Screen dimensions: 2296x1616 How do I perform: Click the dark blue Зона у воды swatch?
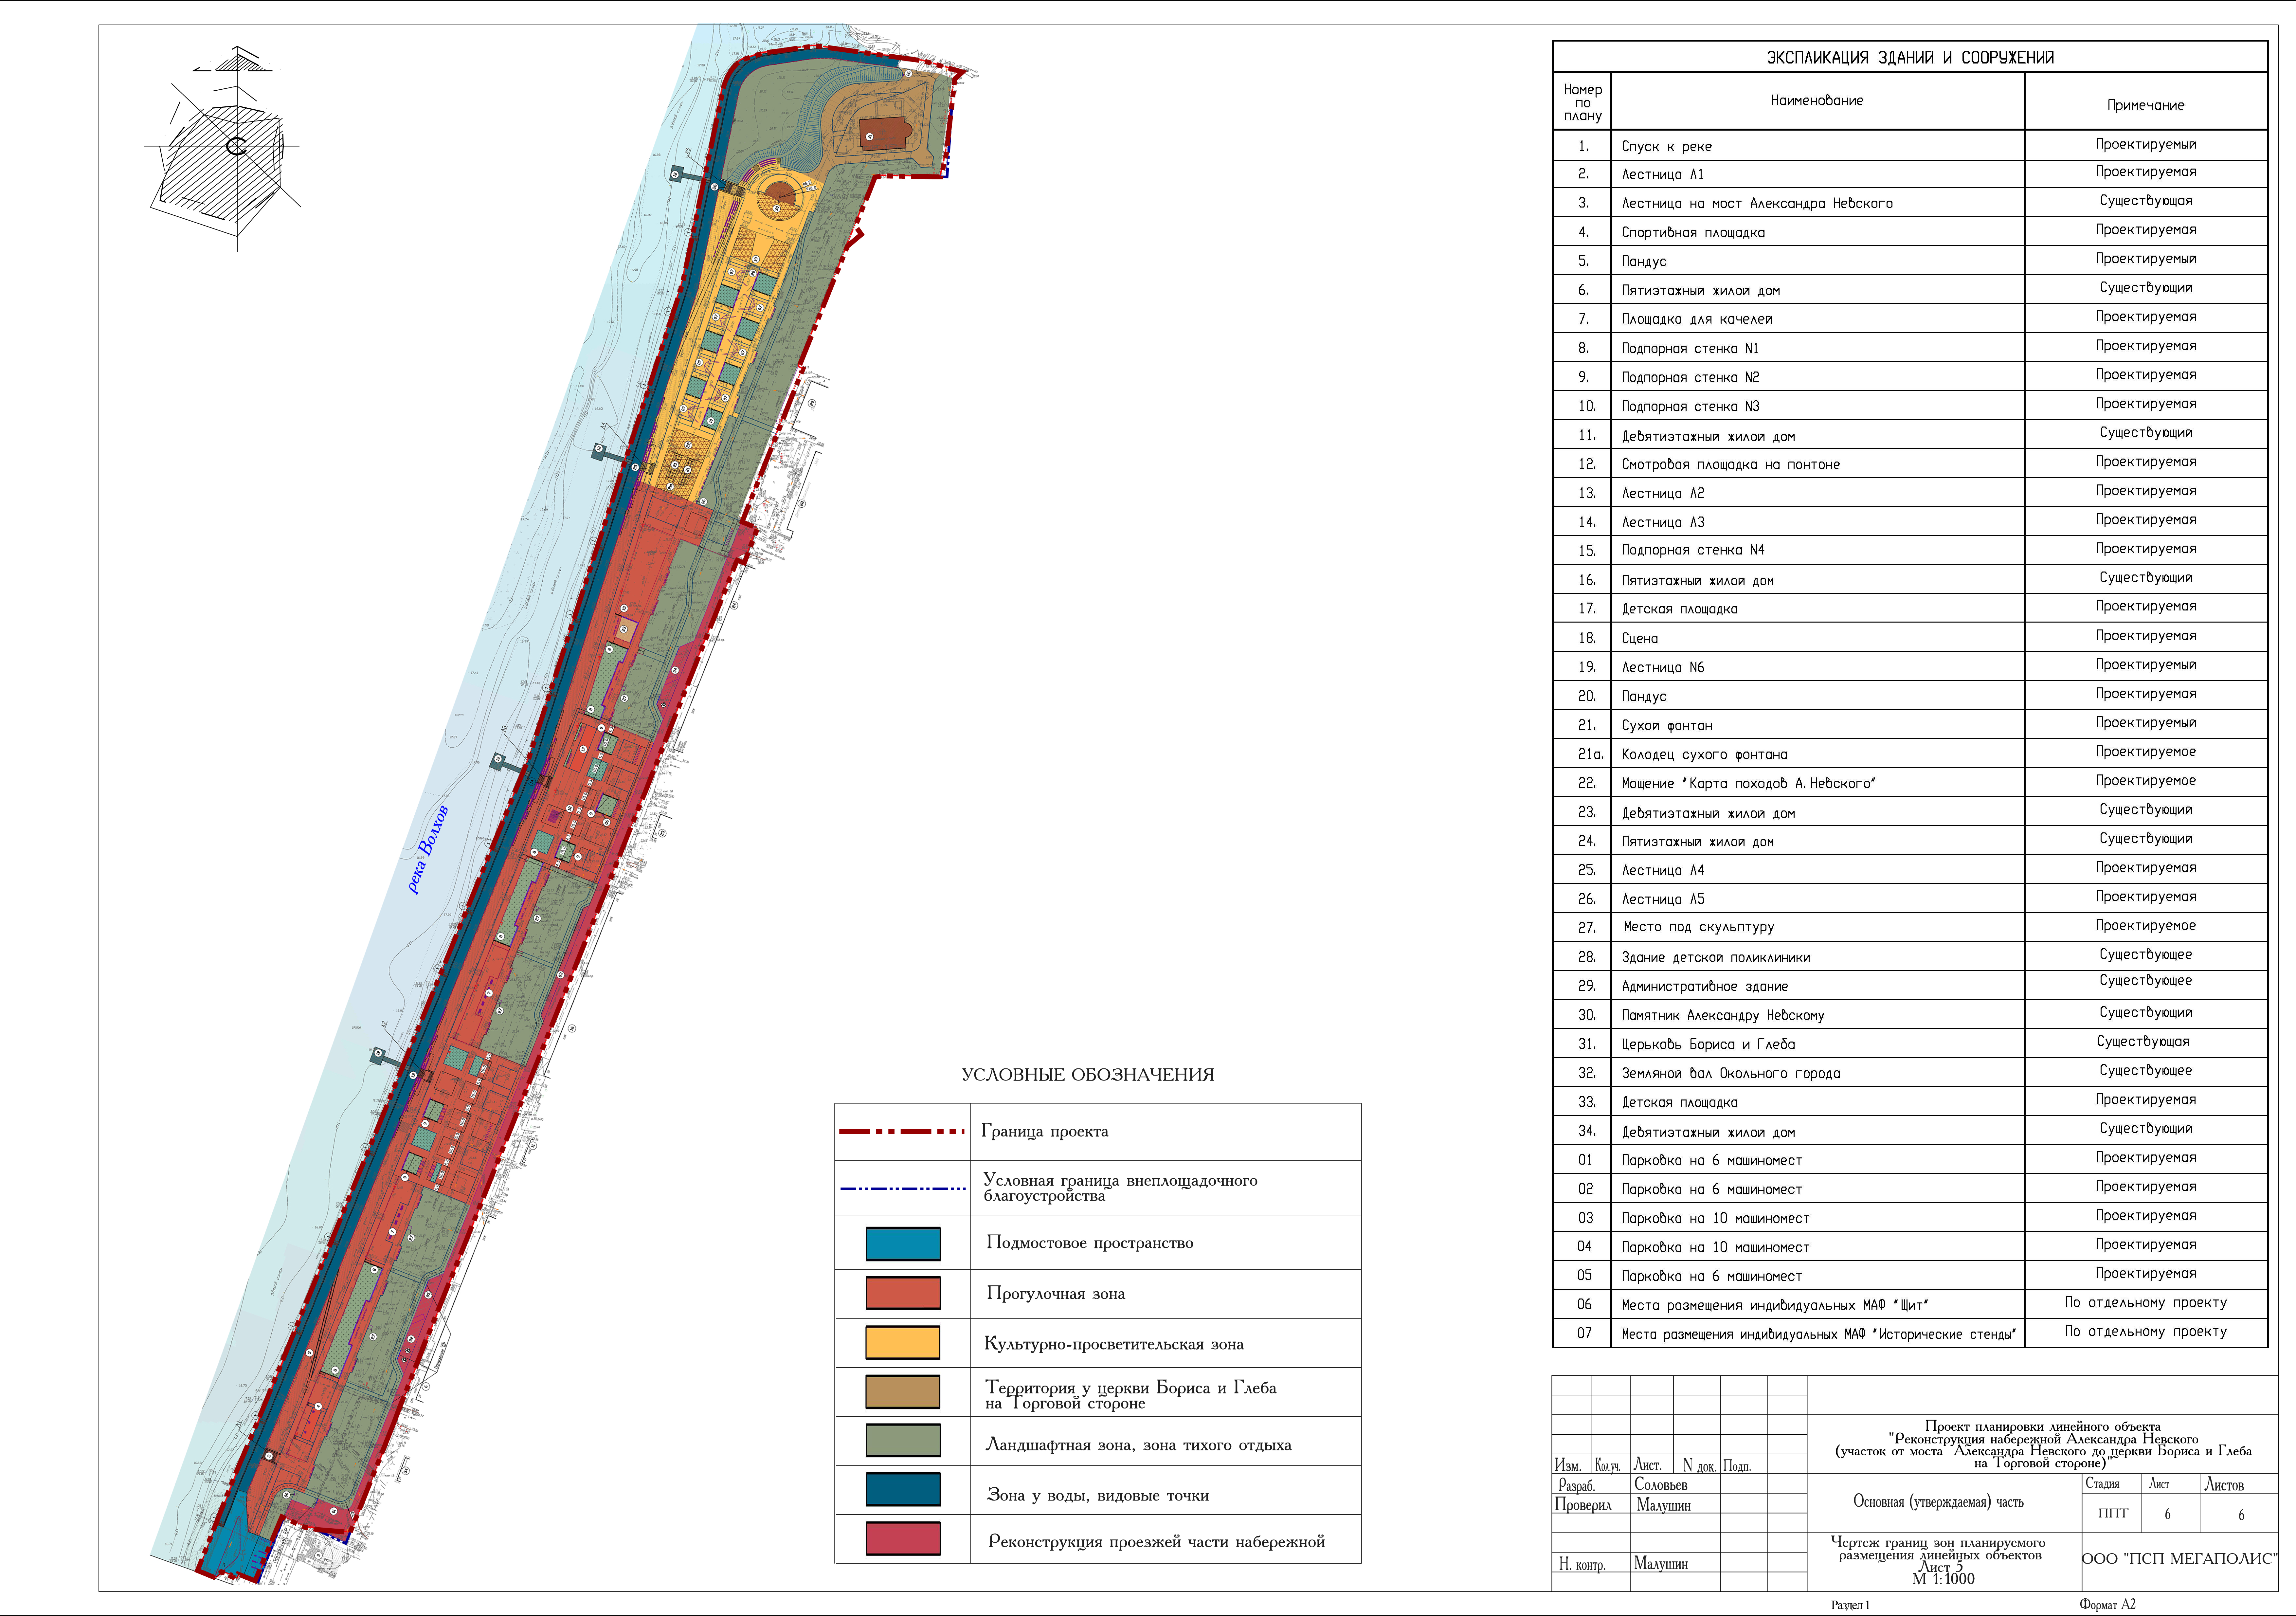903,1489
